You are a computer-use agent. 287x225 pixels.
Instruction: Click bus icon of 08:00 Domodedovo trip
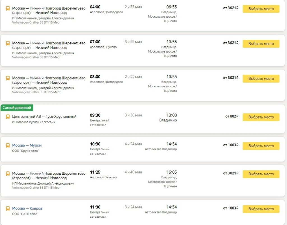click(x=8, y=78)
